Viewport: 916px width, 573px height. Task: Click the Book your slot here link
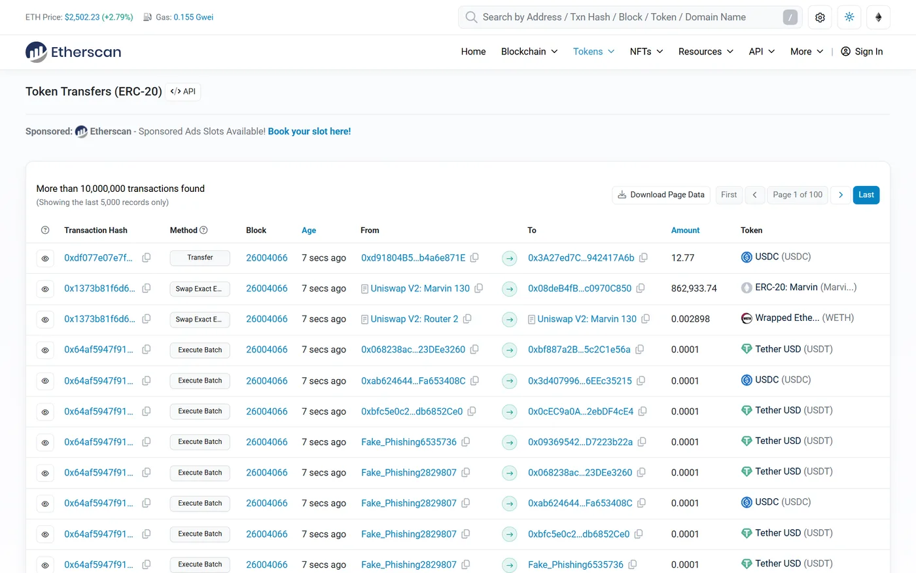click(x=309, y=132)
